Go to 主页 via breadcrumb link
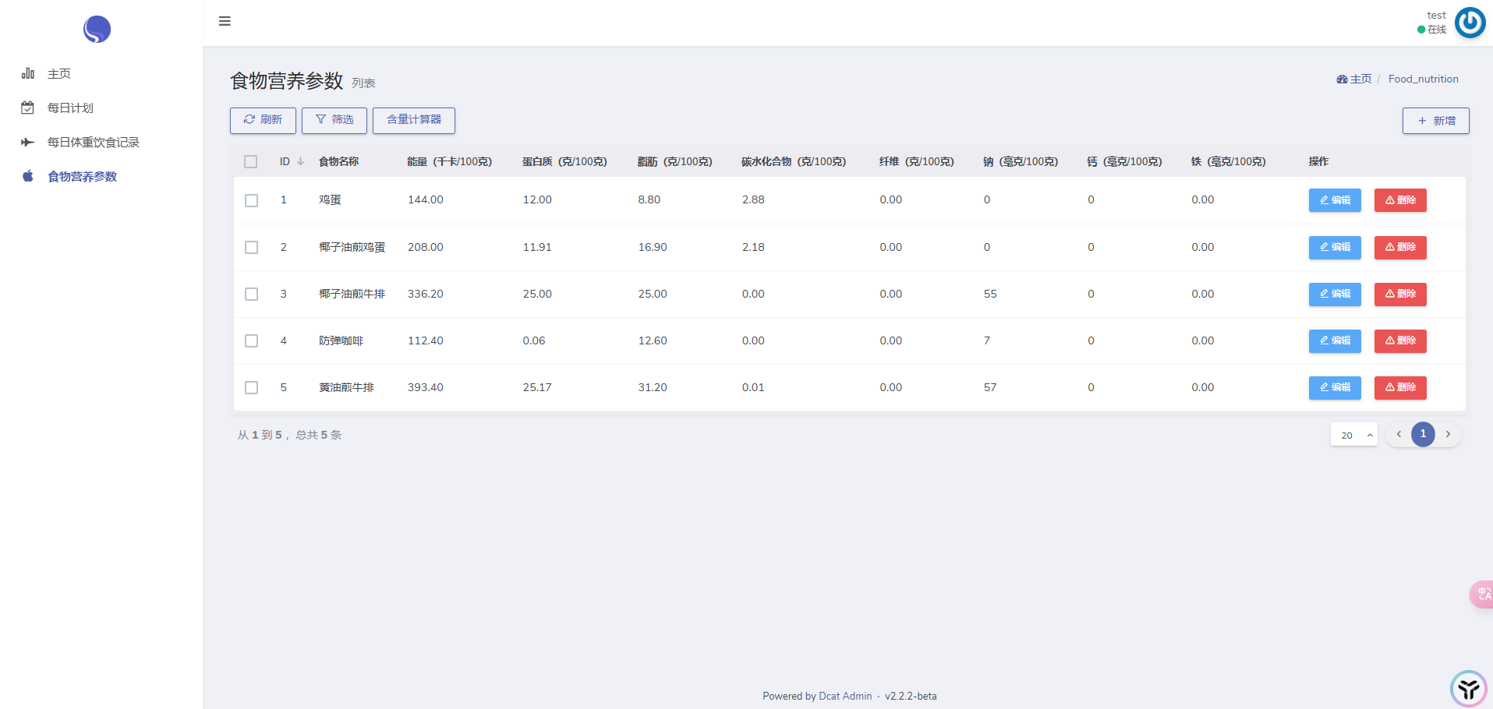 [1354, 79]
